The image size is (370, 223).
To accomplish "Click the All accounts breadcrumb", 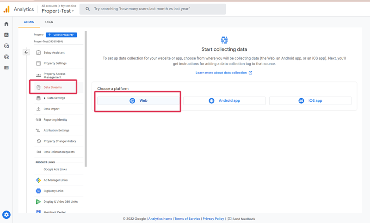I will pyautogui.click(x=49, y=6).
